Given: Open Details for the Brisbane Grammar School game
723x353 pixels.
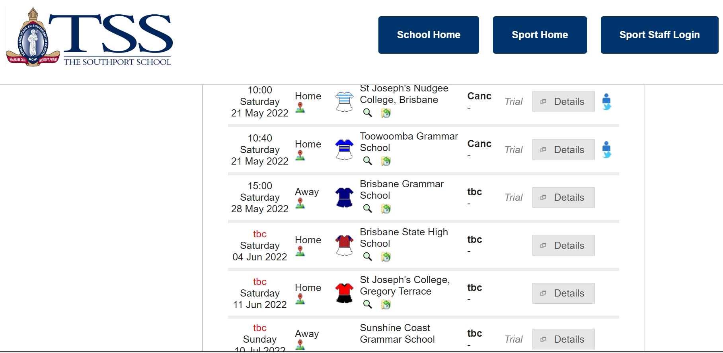Looking at the screenshot, I should pos(563,198).
